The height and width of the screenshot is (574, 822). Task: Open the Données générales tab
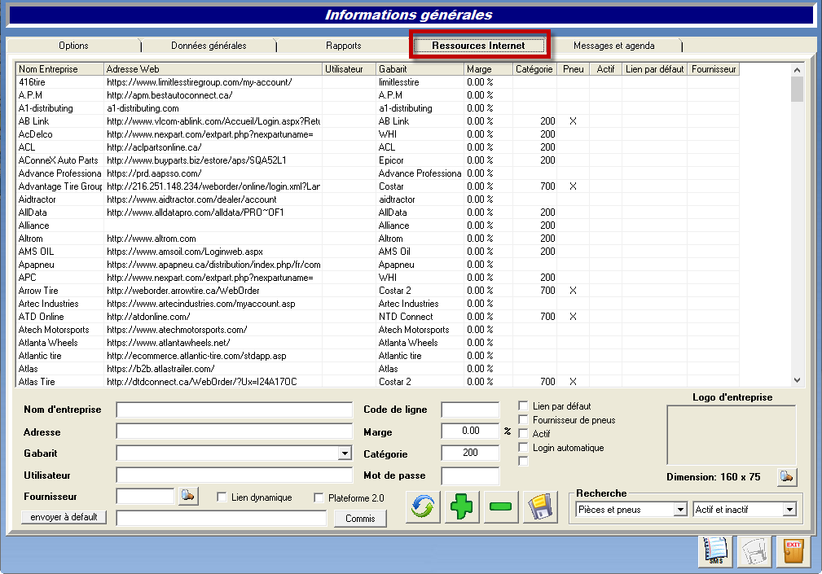(209, 46)
